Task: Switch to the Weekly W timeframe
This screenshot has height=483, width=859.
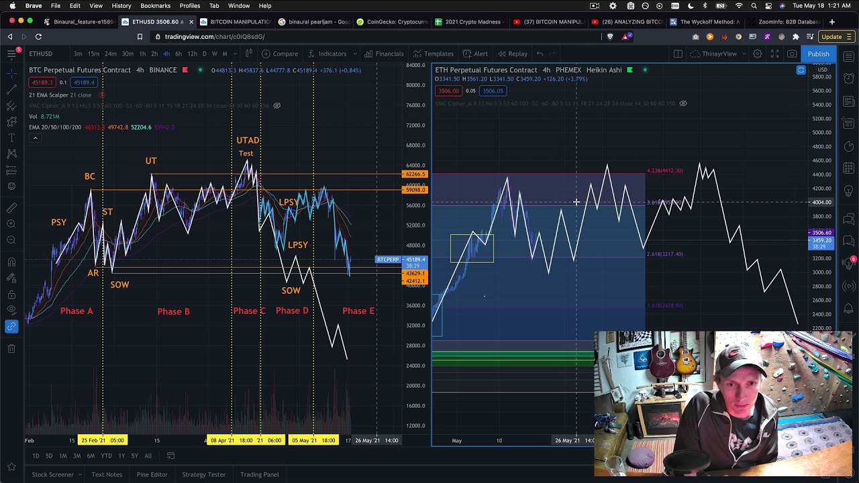Action: click(215, 54)
